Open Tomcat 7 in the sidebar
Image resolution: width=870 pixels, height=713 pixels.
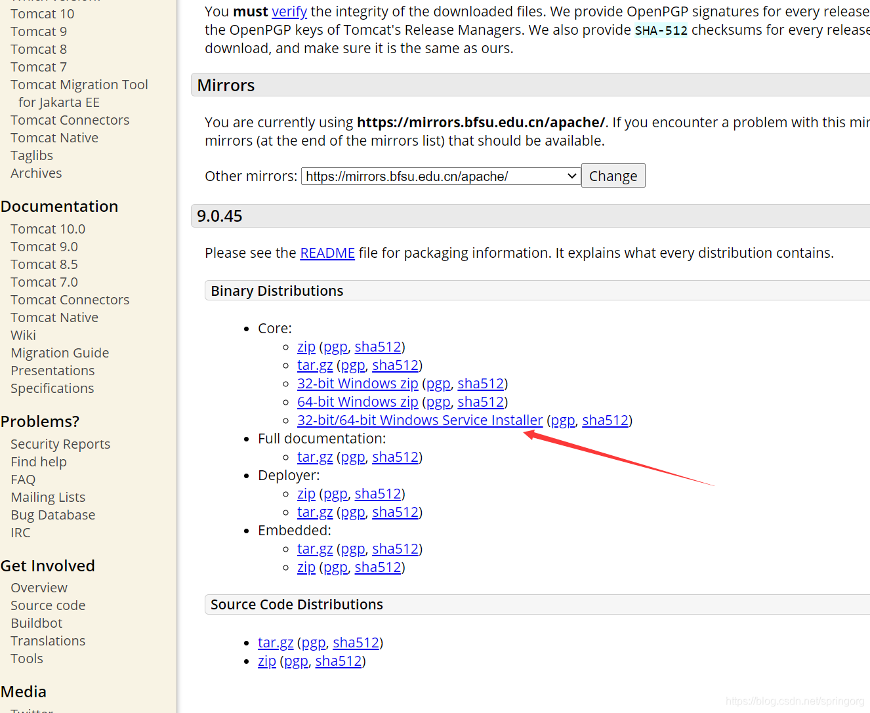click(x=39, y=67)
